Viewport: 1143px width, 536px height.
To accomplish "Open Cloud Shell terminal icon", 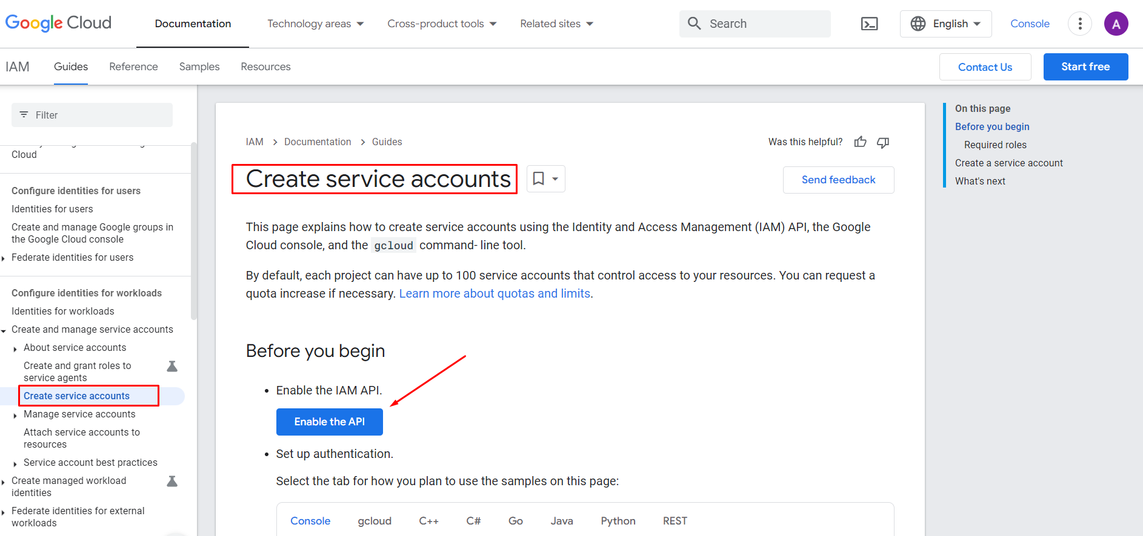I will [x=869, y=24].
